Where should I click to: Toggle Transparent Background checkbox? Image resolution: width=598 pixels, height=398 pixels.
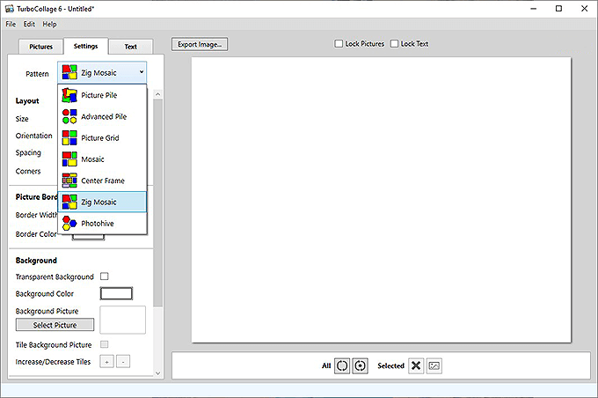(104, 276)
